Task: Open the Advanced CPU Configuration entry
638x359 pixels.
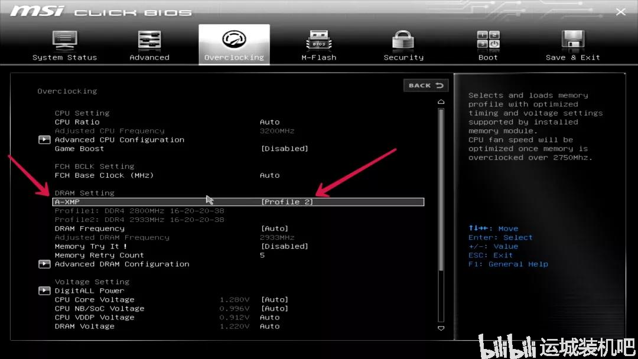Action: (x=119, y=140)
